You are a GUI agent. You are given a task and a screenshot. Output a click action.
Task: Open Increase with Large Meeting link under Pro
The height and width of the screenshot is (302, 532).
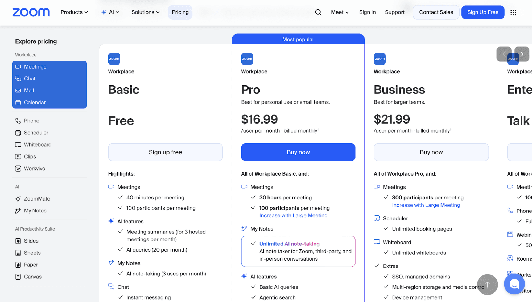(x=293, y=216)
